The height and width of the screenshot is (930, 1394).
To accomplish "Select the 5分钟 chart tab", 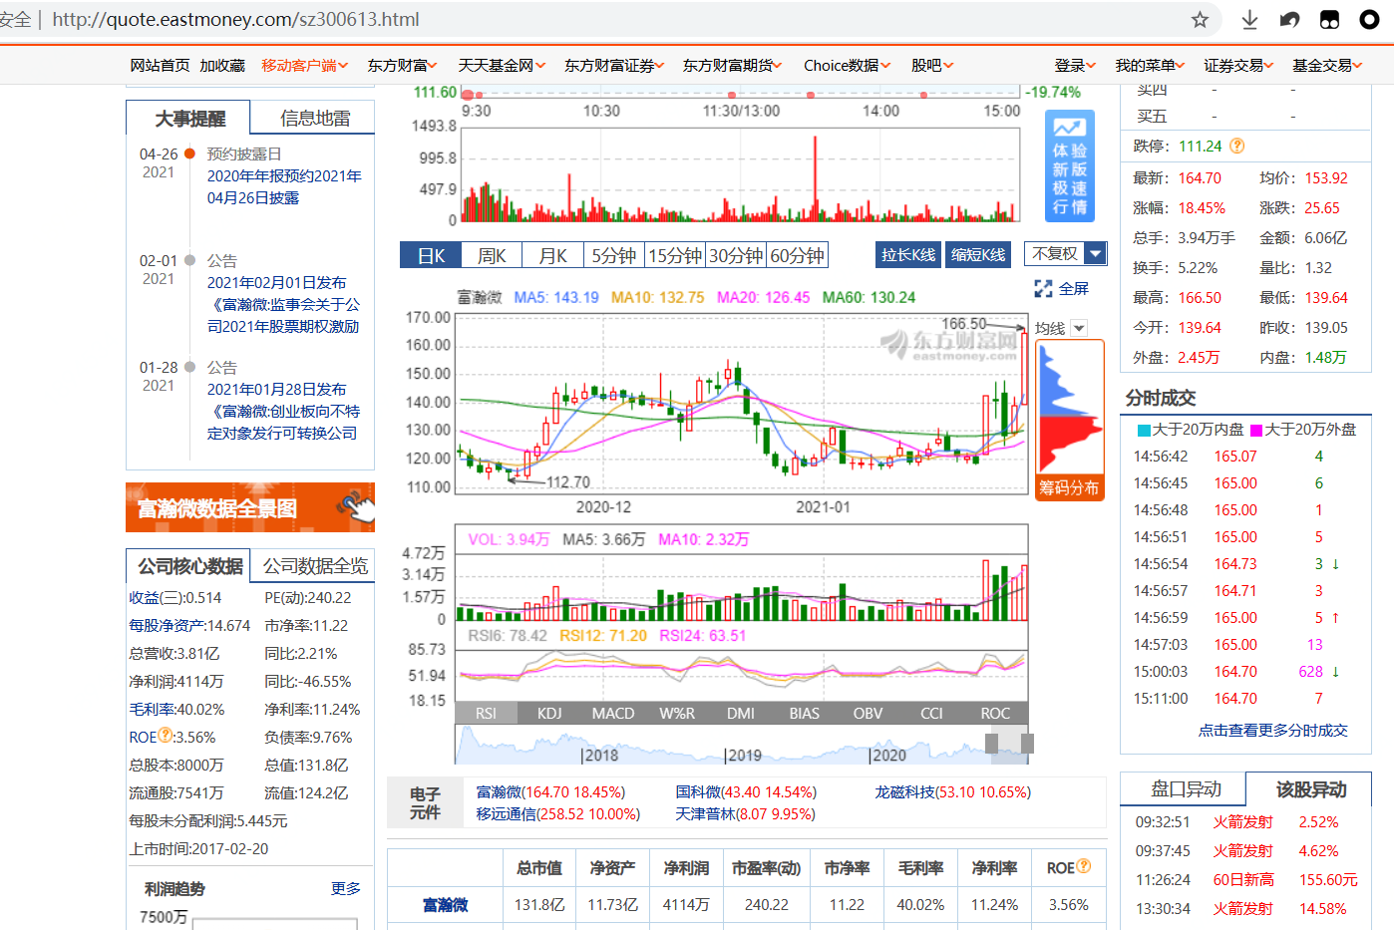I will coord(614,255).
